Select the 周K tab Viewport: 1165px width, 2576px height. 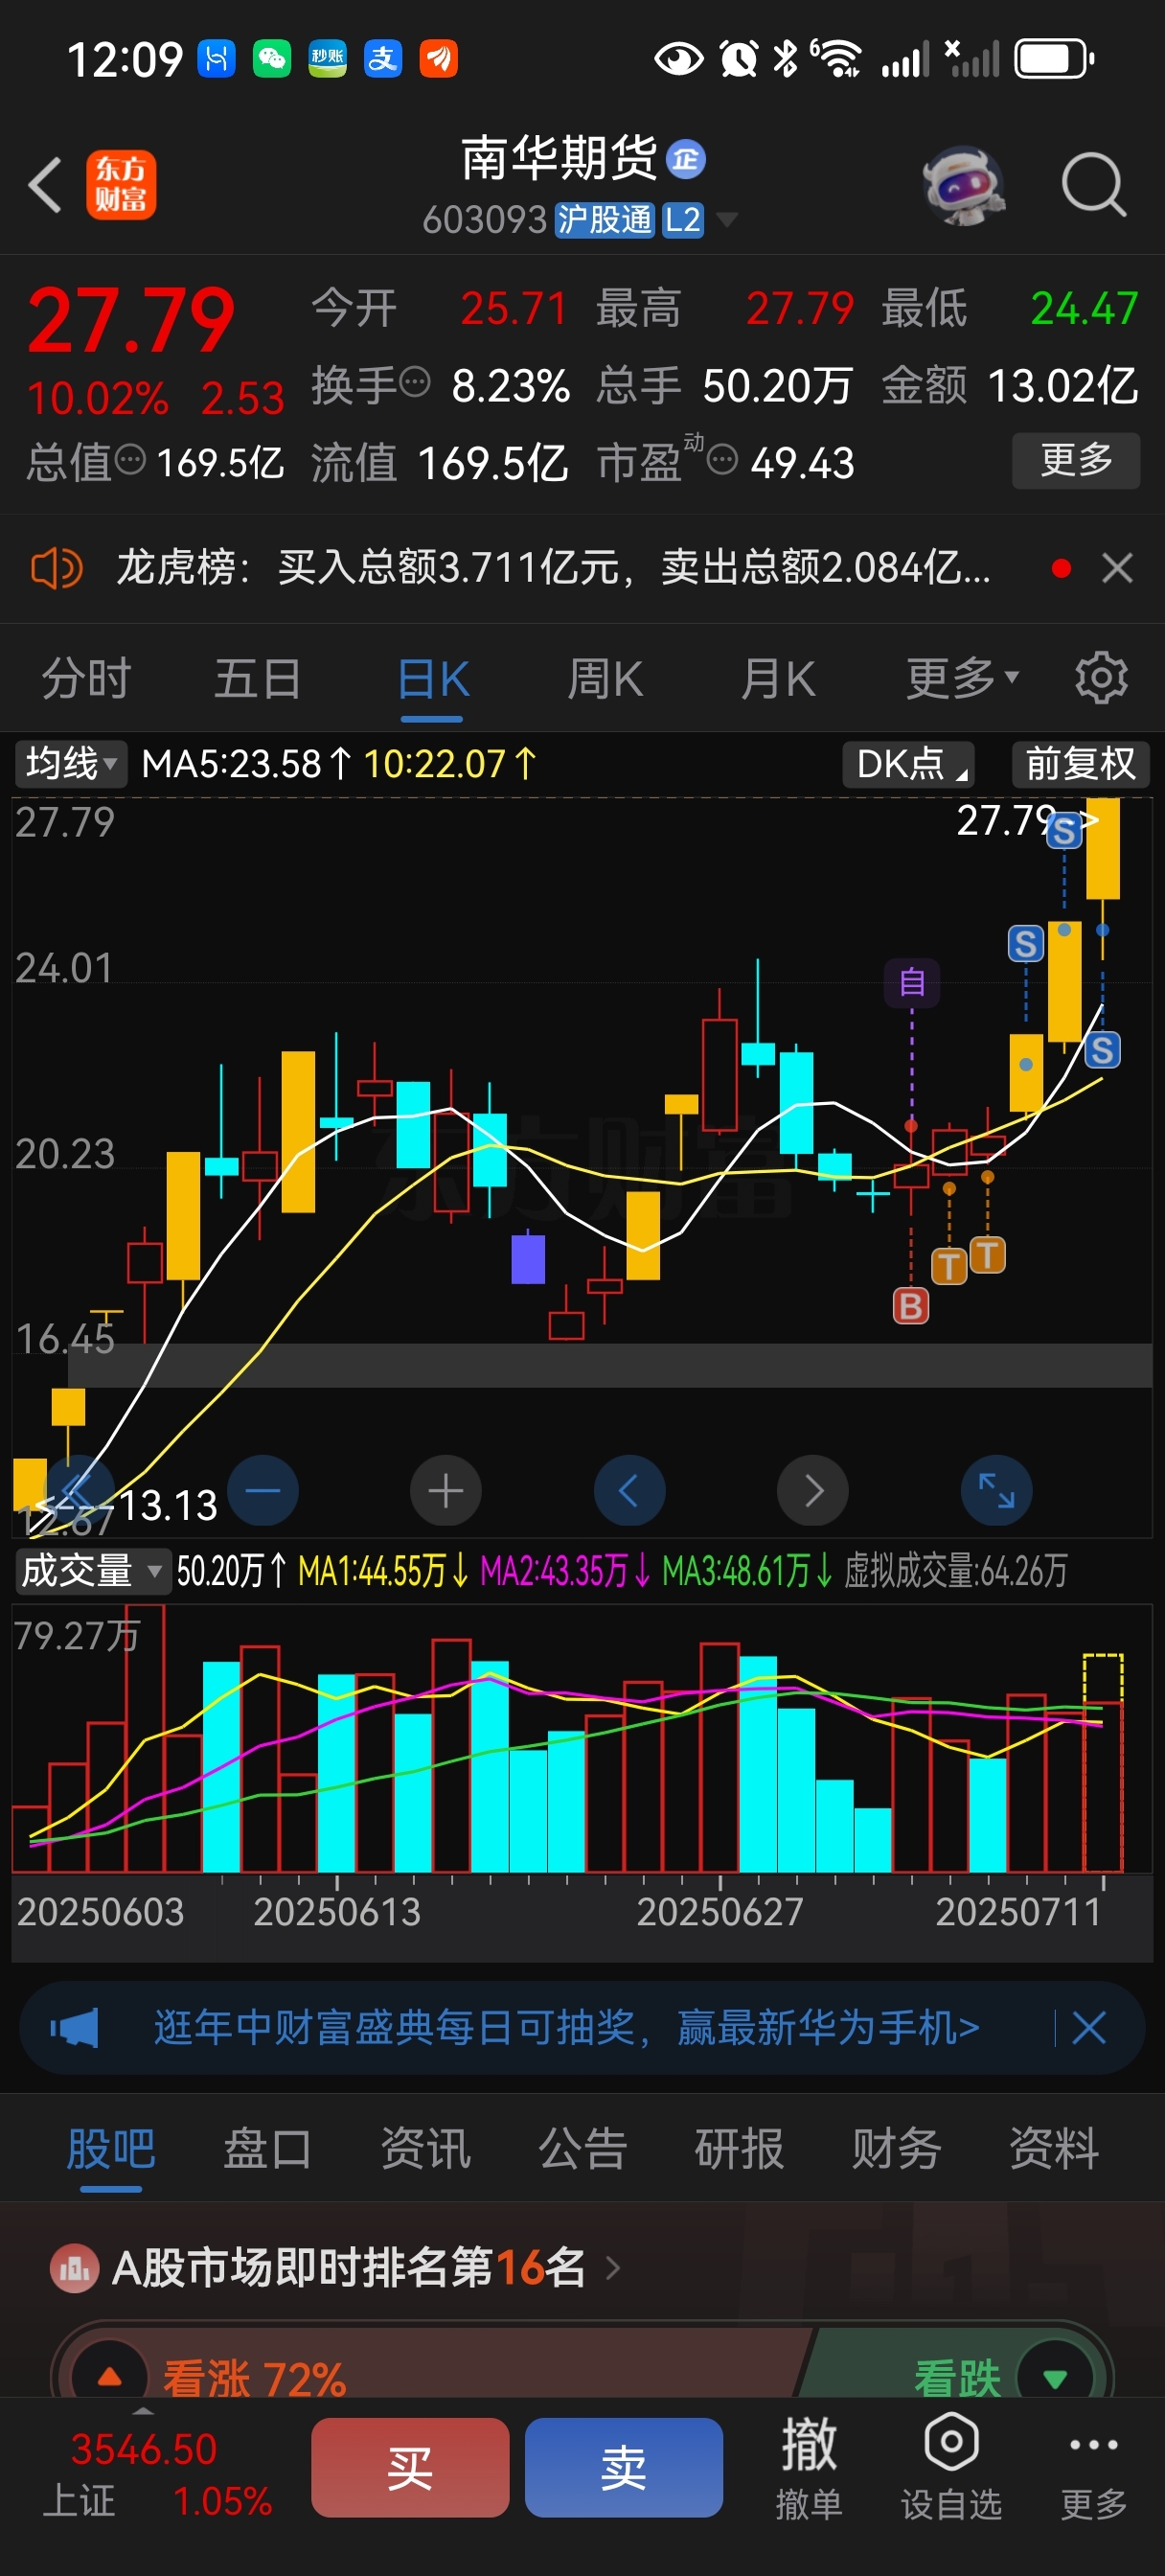[605, 678]
